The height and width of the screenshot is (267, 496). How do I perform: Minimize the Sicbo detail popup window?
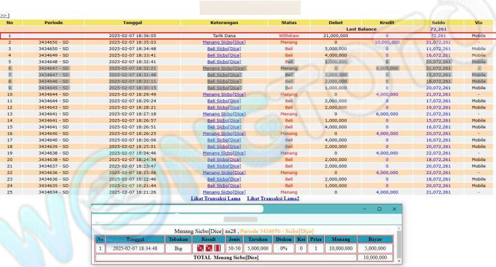364,209
